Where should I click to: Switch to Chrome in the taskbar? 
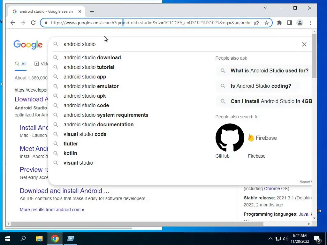point(55,239)
